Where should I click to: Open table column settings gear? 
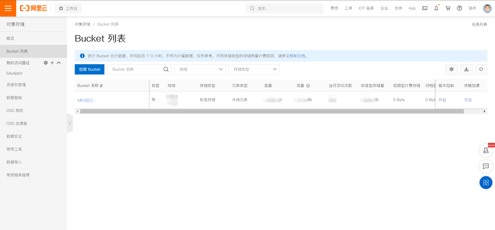pos(451,69)
